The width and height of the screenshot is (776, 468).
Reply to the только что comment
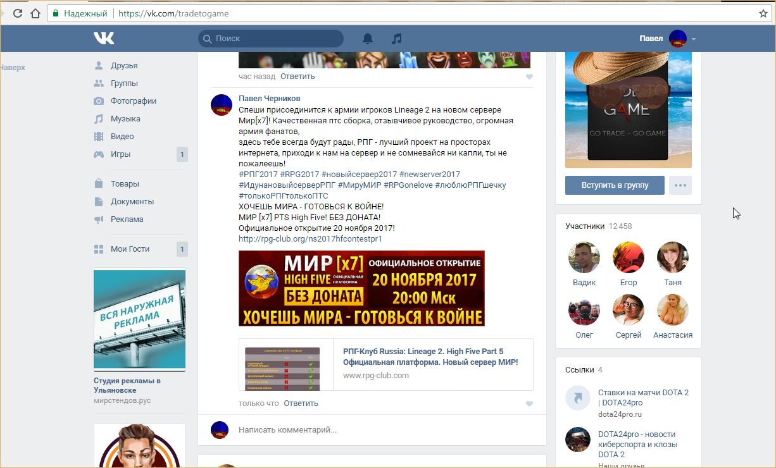tap(301, 403)
